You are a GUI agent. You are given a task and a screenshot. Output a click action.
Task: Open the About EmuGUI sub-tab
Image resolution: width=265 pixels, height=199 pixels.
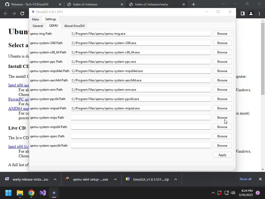click(74, 26)
